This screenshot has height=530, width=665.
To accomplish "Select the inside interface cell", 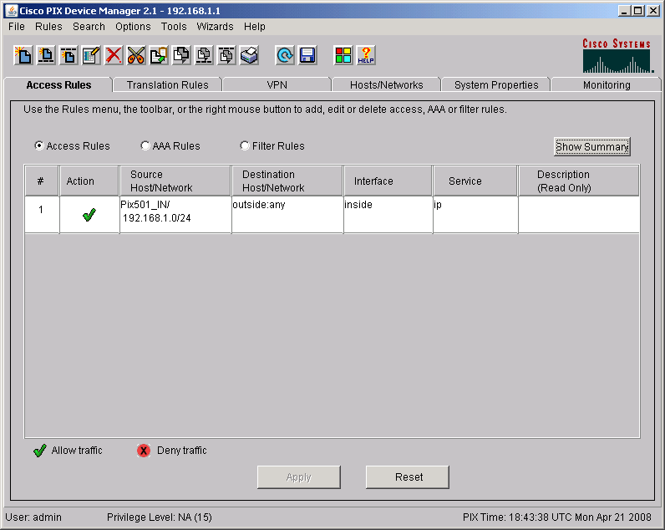I will click(x=388, y=214).
